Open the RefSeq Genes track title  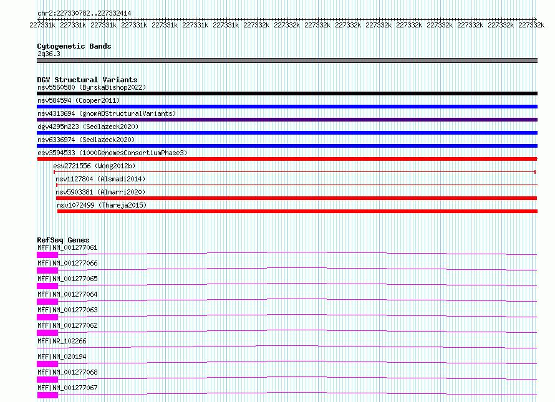[63, 239]
